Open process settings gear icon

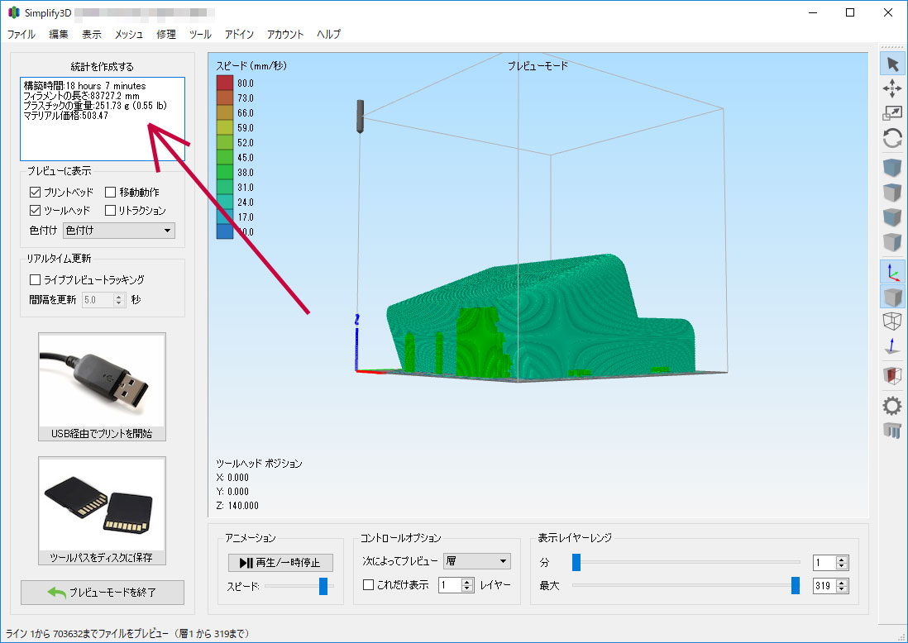[x=892, y=405]
